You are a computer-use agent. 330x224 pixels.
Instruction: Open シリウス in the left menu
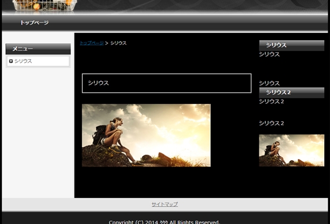pos(38,61)
